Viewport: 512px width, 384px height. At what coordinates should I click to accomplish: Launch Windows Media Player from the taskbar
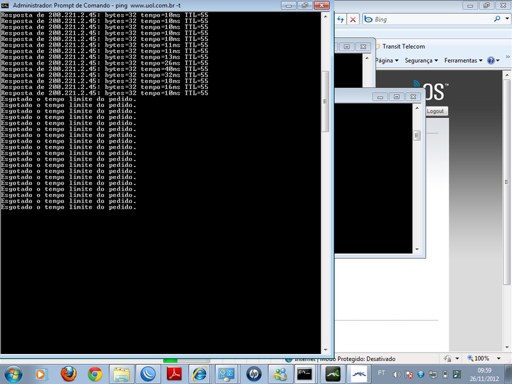pyautogui.click(x=41, y=374)
